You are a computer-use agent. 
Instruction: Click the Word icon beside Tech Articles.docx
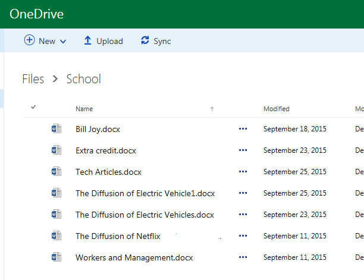click(x=57, y=171)
